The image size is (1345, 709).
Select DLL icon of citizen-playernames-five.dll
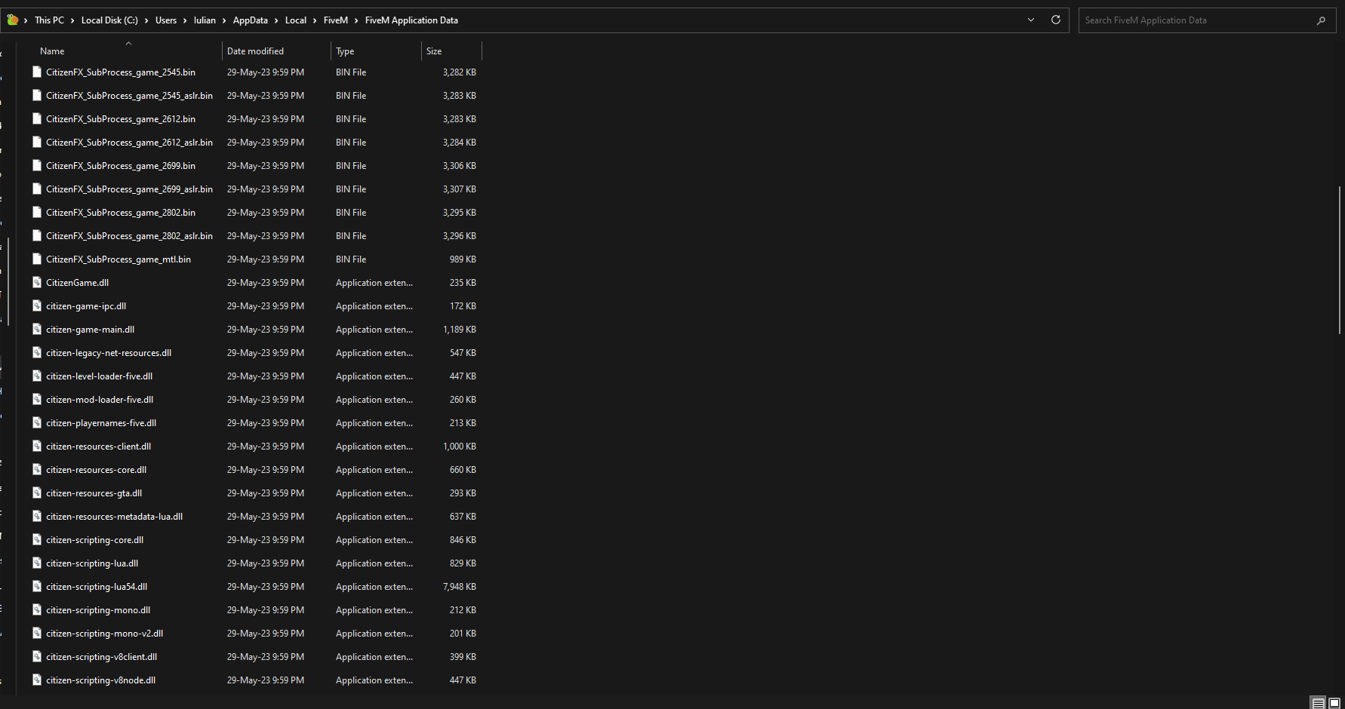click(37, 423)
